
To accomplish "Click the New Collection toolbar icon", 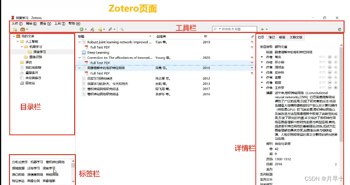I will (x=15, y=30).
